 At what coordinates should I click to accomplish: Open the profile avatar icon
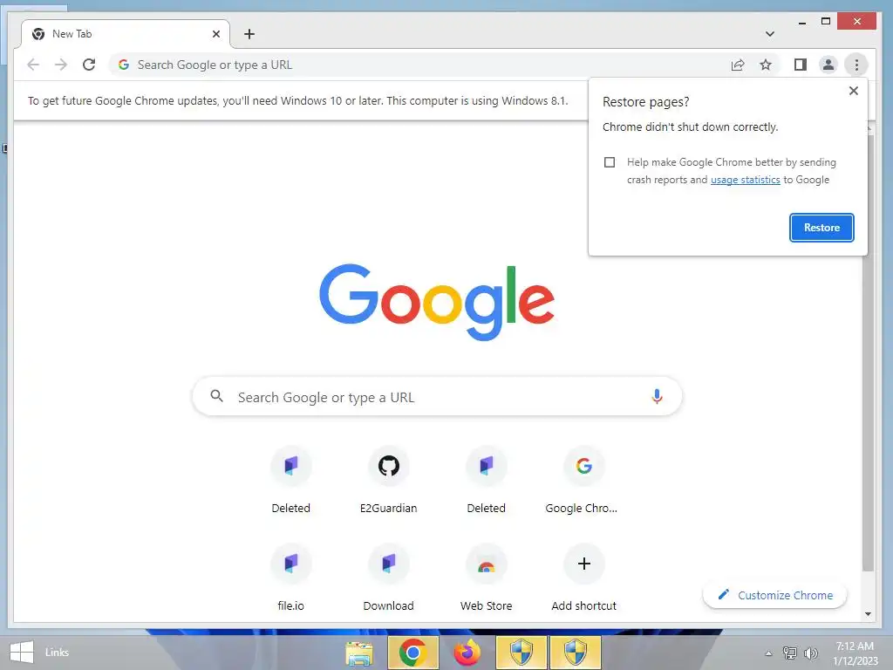pyautogui.click(x=828, y=65)
